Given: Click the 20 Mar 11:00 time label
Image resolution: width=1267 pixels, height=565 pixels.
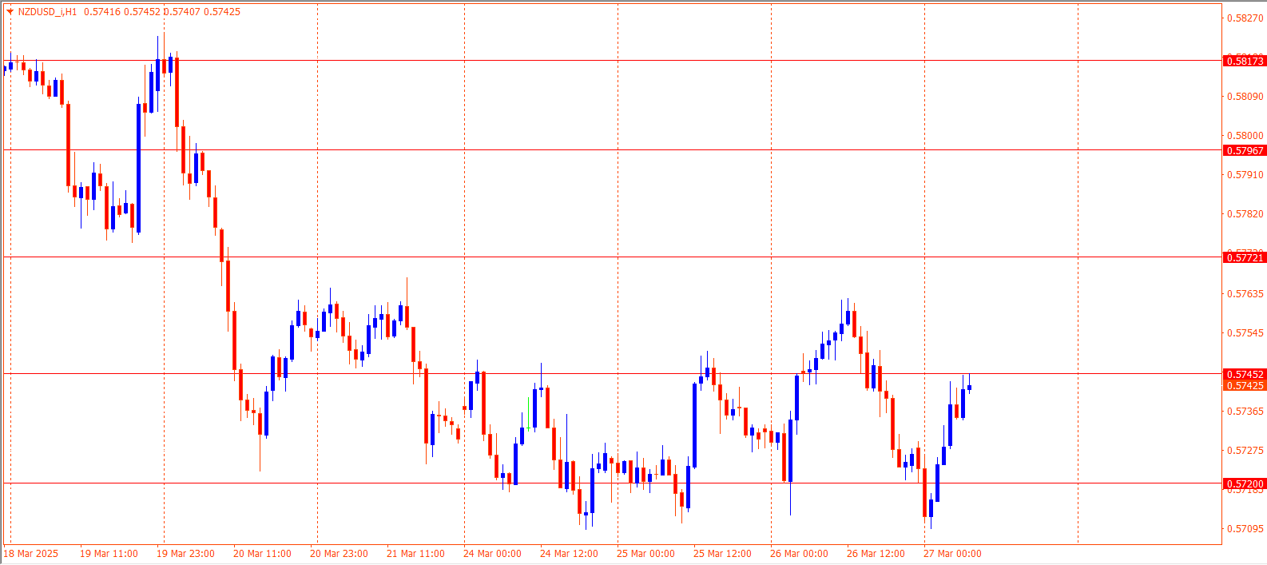Looking at the screenshot, I should (262, 554).
